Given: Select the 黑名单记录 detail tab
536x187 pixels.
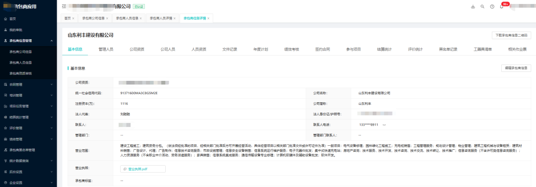Looking at the screenshot, I should [x=448, y=49].
